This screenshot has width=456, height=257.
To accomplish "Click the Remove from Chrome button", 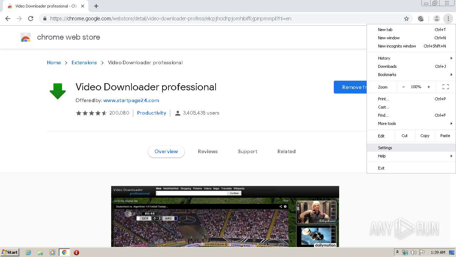I will click(x=351, y=87).
